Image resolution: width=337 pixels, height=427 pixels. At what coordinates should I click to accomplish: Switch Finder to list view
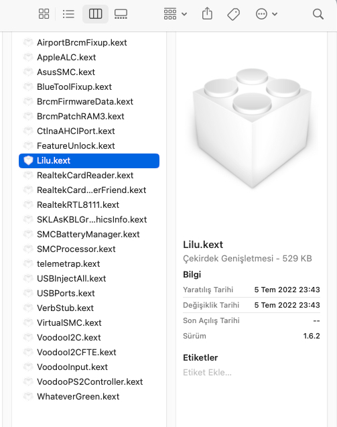(68, 14)
